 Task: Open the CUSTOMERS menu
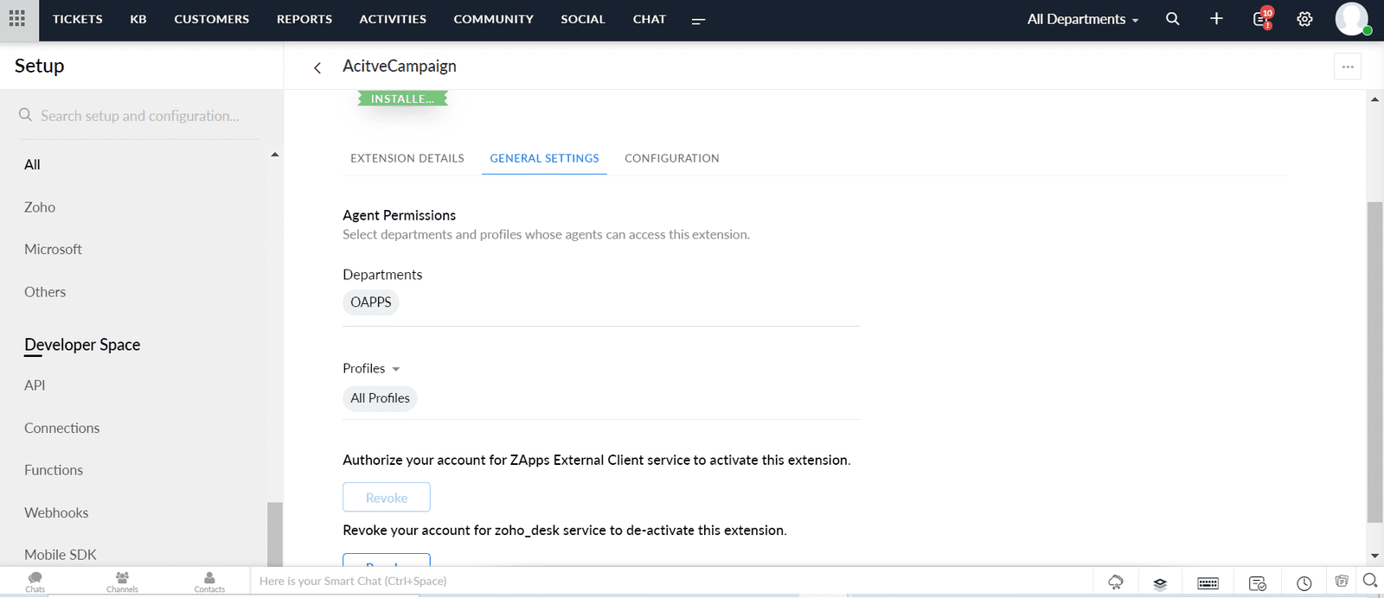212,19
